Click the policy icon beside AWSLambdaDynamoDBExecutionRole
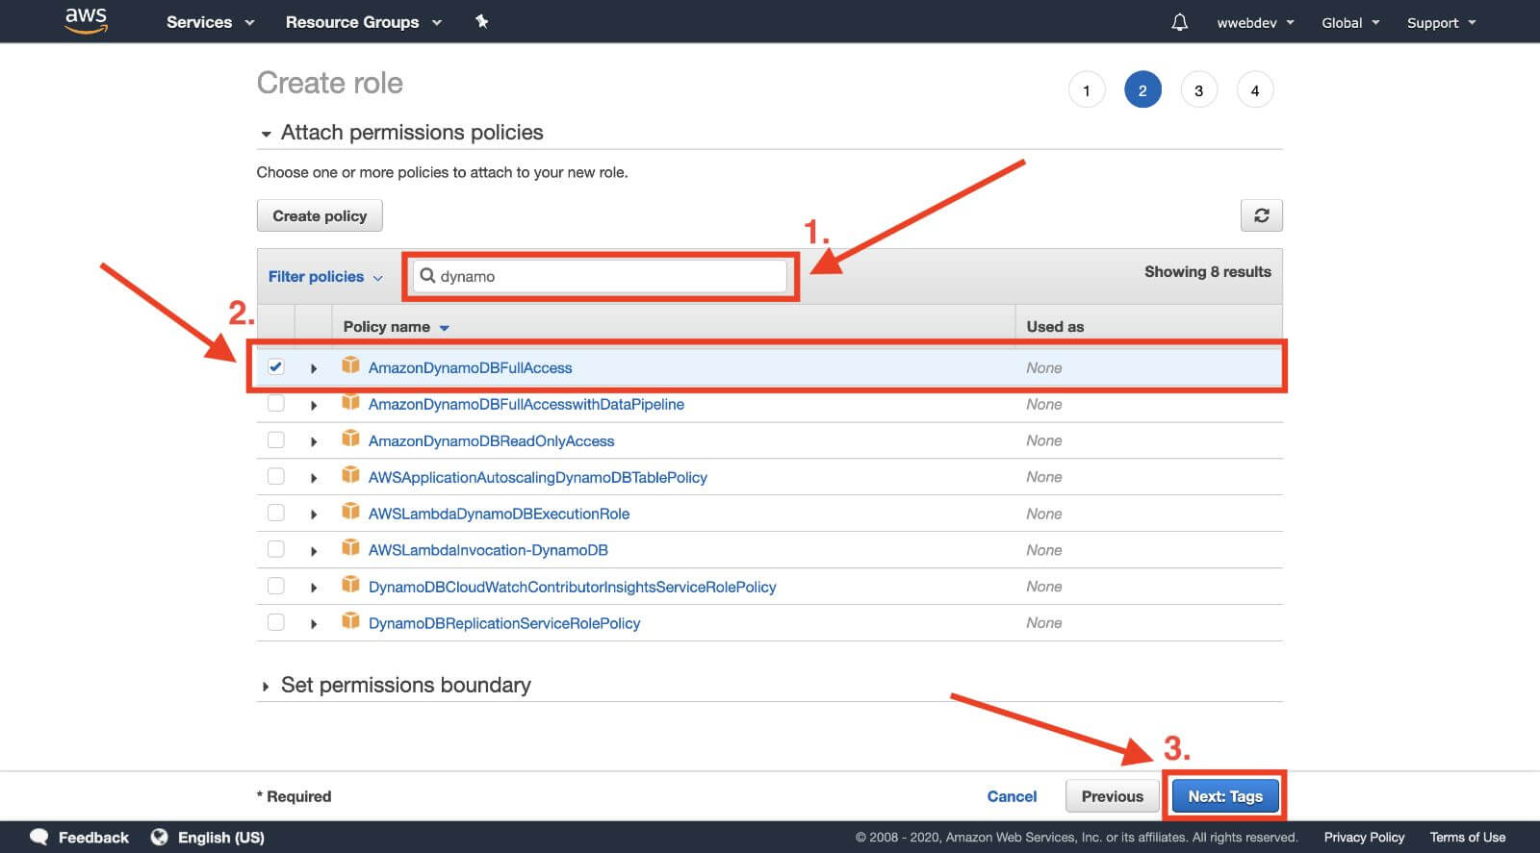The height and width of the screenshot is (853, 1540). [350, 512]
